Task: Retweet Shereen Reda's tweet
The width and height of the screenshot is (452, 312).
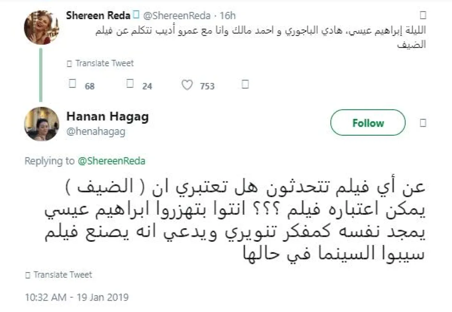Action: pyautogui.click(x=130, y=85)
